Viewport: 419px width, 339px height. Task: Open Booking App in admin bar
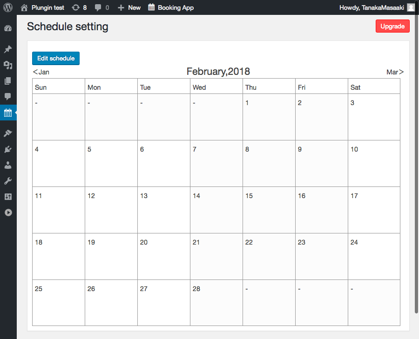(x=170, y=7)
